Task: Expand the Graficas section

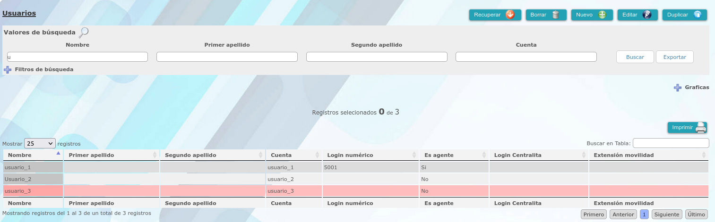Action: [678, 87]
